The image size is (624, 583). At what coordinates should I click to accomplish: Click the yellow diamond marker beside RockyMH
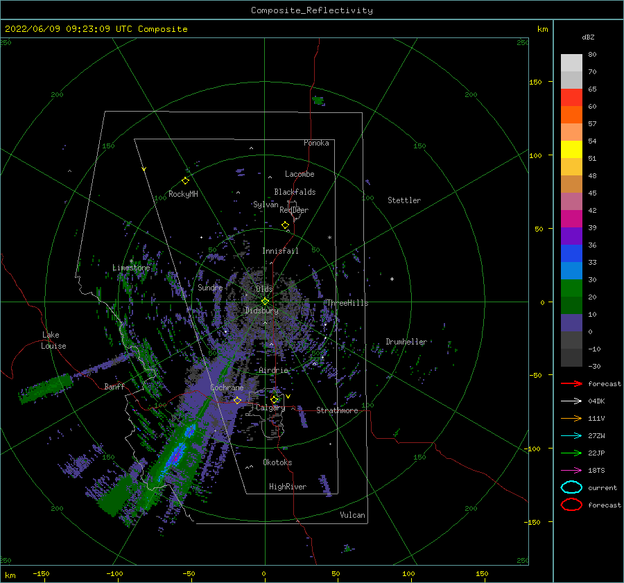185,181
